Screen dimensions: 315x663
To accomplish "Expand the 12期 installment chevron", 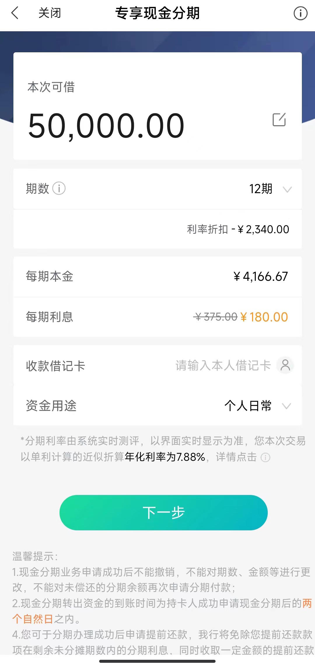I will coord(287,190).
